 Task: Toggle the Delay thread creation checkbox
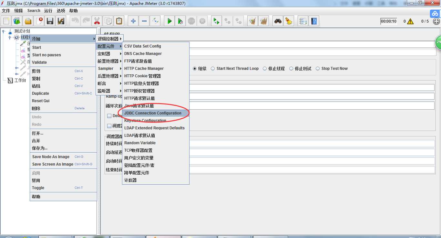(109, 116)
